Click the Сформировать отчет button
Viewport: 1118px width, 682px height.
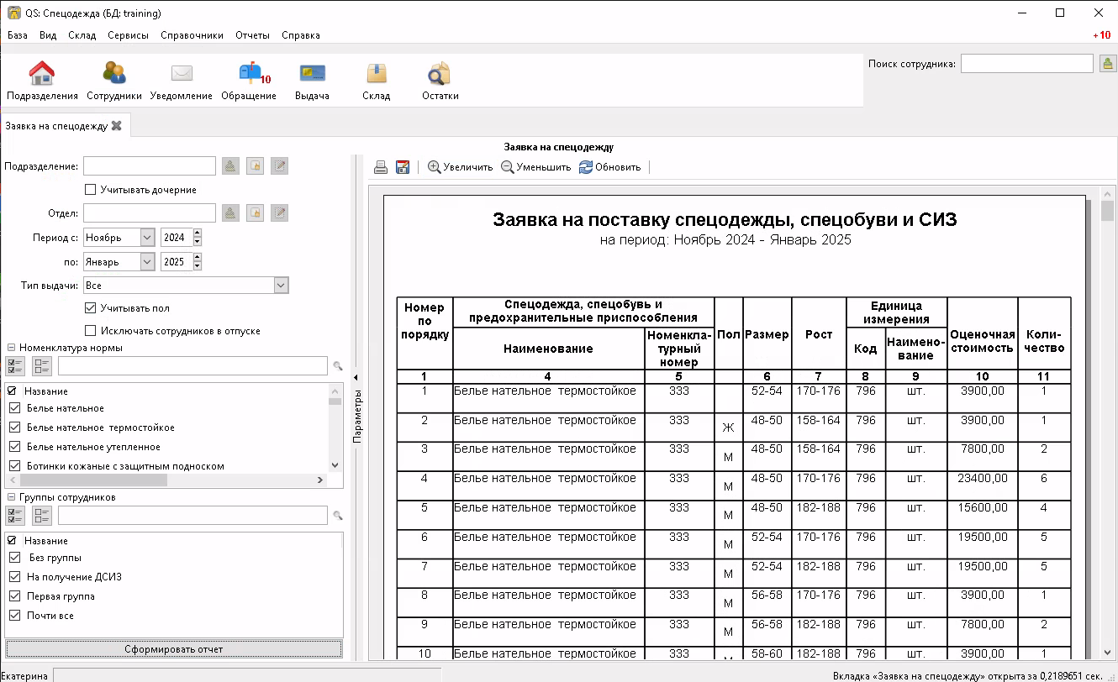point(174,649)
